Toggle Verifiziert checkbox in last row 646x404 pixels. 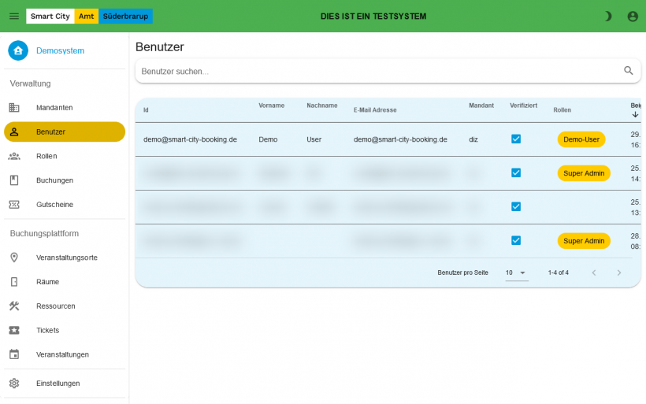(x=516, y=240)
